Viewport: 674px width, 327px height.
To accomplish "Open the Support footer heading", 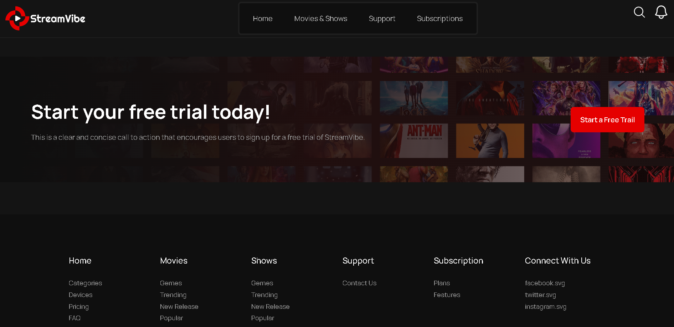I will pyautogui.click(x=358, y=261).
